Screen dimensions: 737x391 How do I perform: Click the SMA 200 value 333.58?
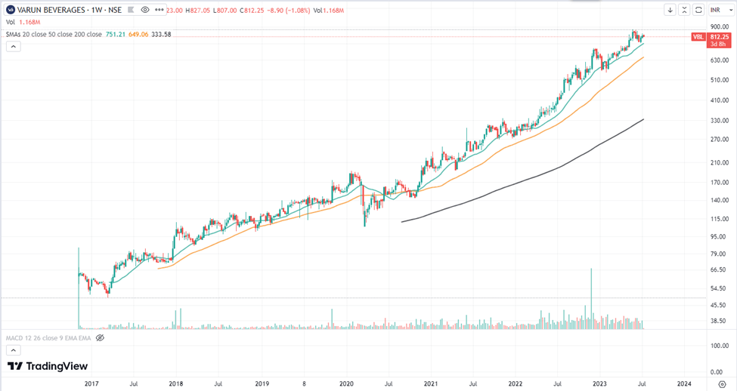161,34
